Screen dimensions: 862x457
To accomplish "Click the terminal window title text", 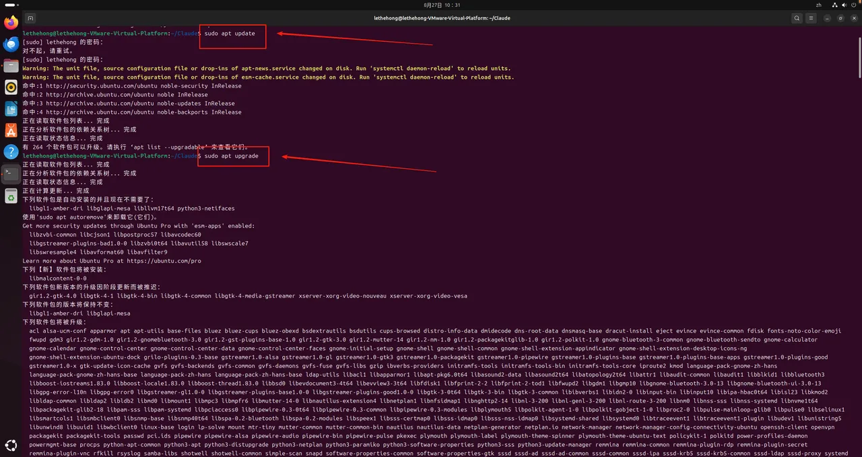I will tap(442, 18).
